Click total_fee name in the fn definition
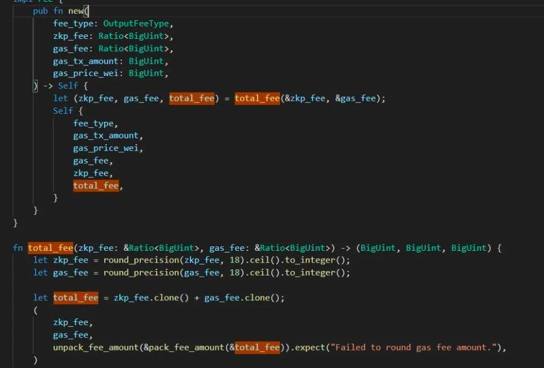544x368 pixels. click(x=51, y=247)
